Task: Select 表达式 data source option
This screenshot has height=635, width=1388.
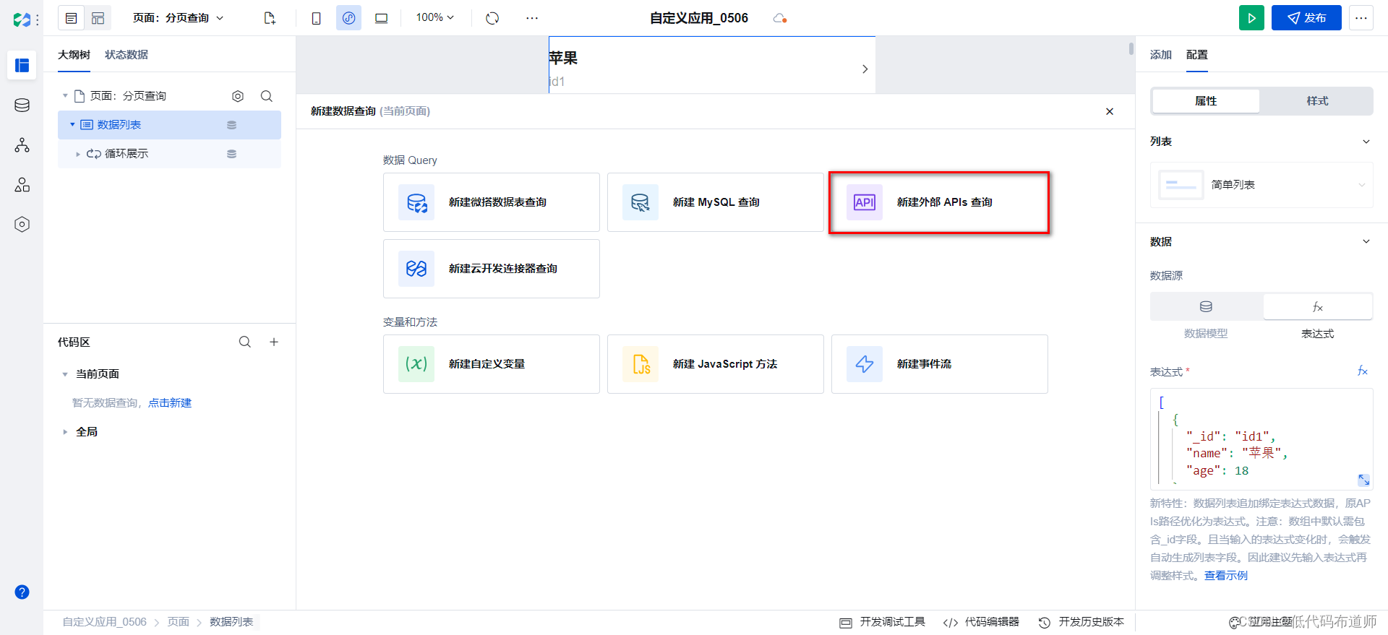Action: pyautogui.click(x=1318, y=307)
